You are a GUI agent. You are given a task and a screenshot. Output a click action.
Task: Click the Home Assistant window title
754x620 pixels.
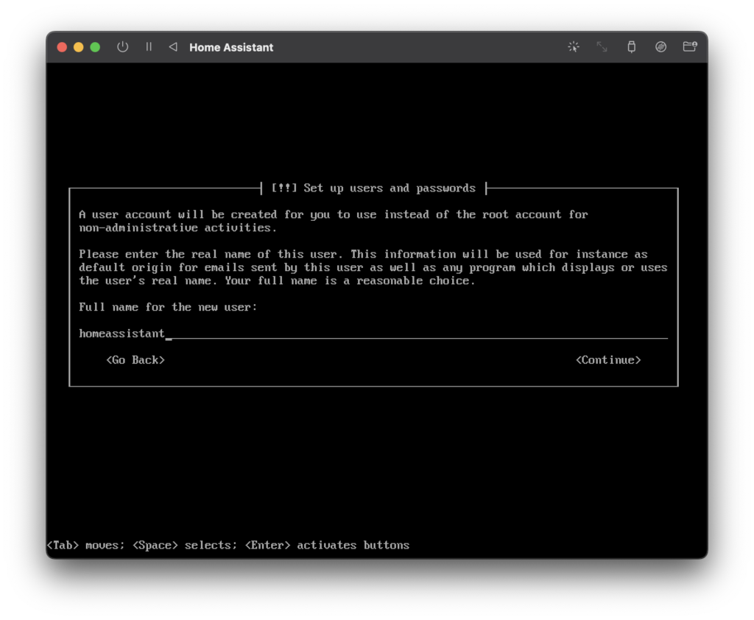coord(231,47)
